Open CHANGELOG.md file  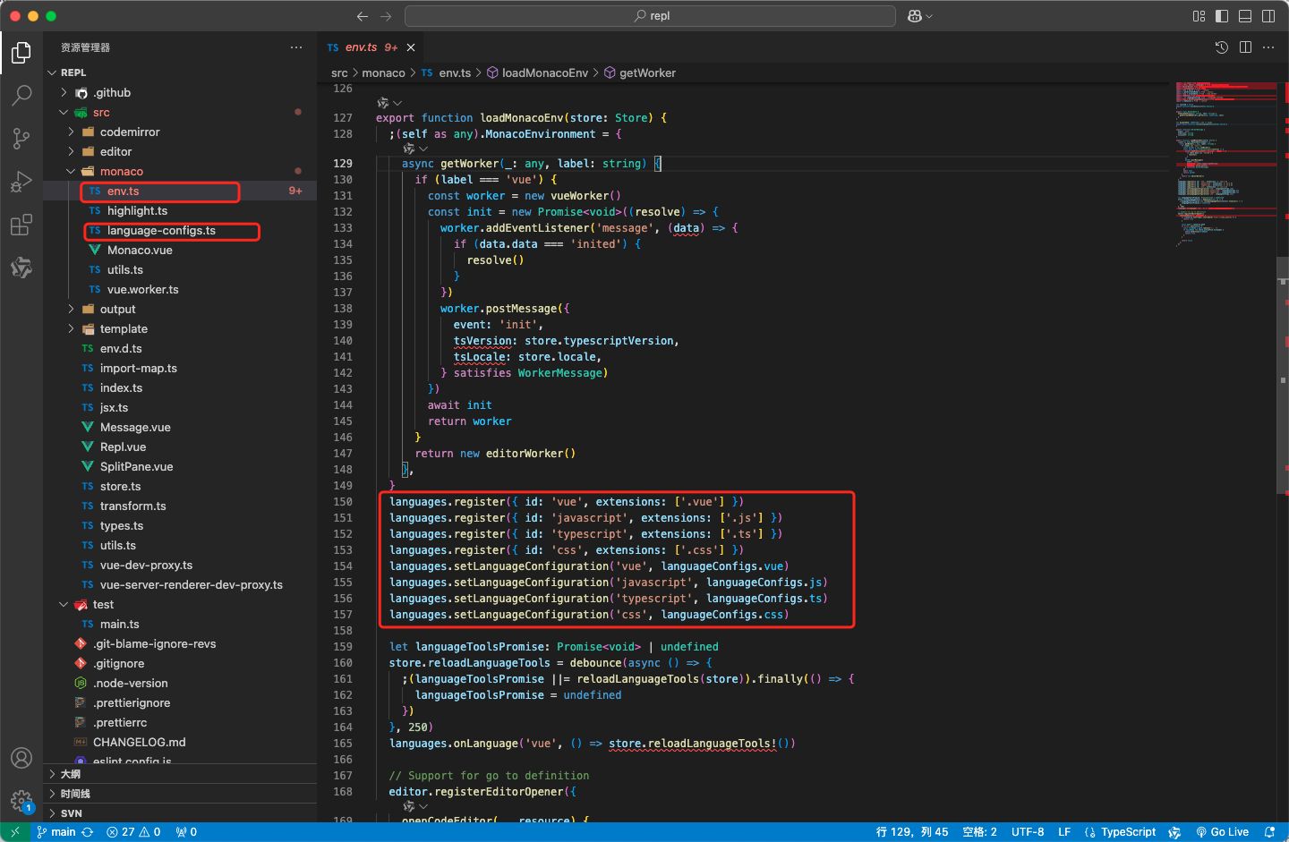(x=180, y=742)
